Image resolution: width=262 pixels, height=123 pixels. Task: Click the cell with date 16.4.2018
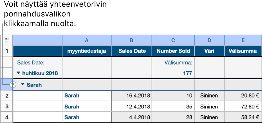131,96
